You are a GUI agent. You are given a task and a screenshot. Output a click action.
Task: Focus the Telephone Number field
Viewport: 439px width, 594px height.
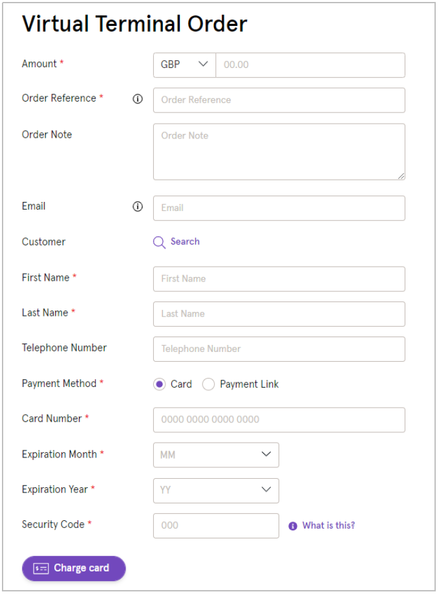click(279, 349)
